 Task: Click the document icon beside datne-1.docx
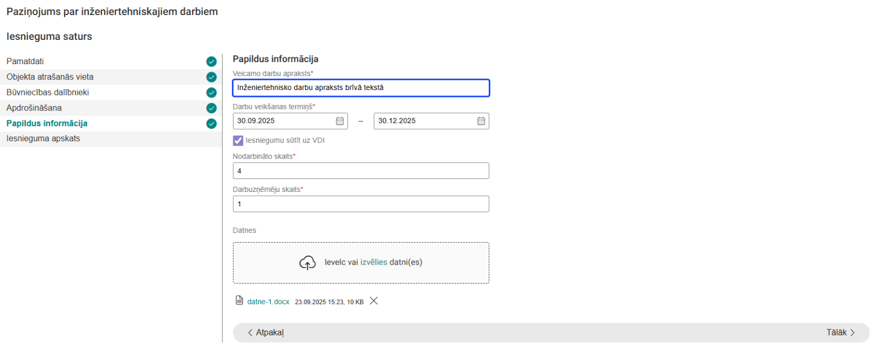tap(240, 300)
